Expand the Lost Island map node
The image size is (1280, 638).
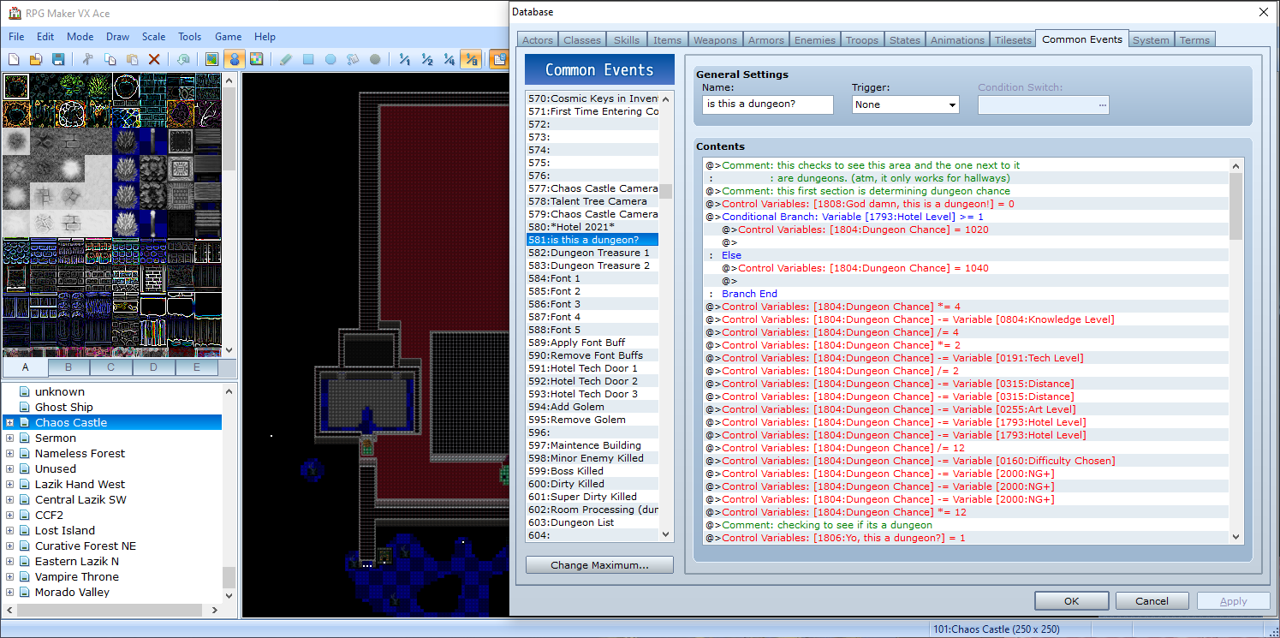pyautogui.click(x=9, y=531)
